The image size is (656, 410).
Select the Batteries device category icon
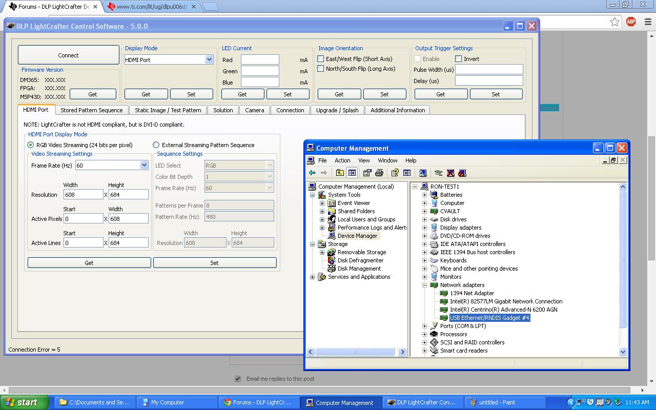coord(434,195)
